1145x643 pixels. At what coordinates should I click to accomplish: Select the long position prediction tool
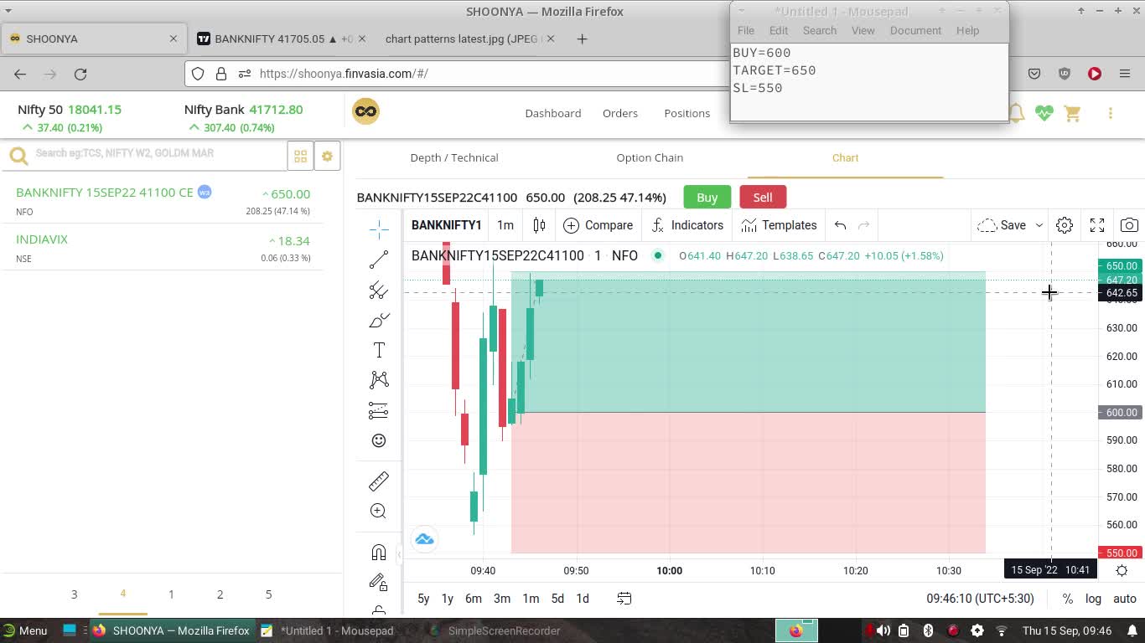(x=379, y=410)
